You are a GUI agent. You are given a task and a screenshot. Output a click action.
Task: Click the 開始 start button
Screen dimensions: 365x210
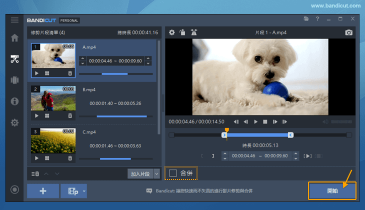332,191
